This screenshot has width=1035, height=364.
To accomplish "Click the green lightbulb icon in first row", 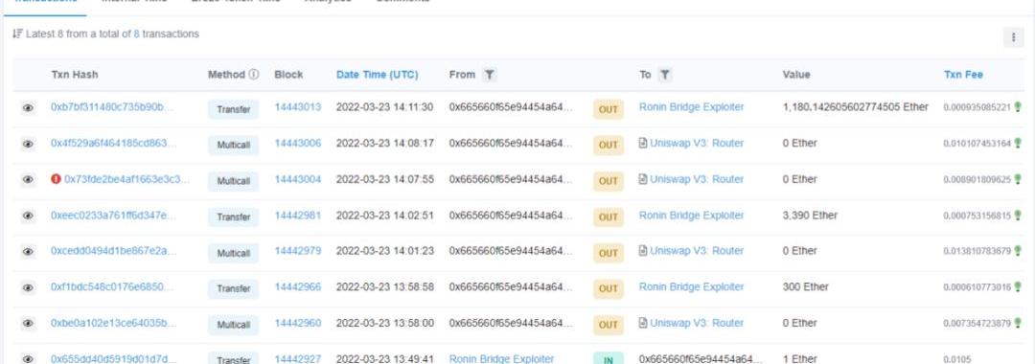I will coord(1017,107).
